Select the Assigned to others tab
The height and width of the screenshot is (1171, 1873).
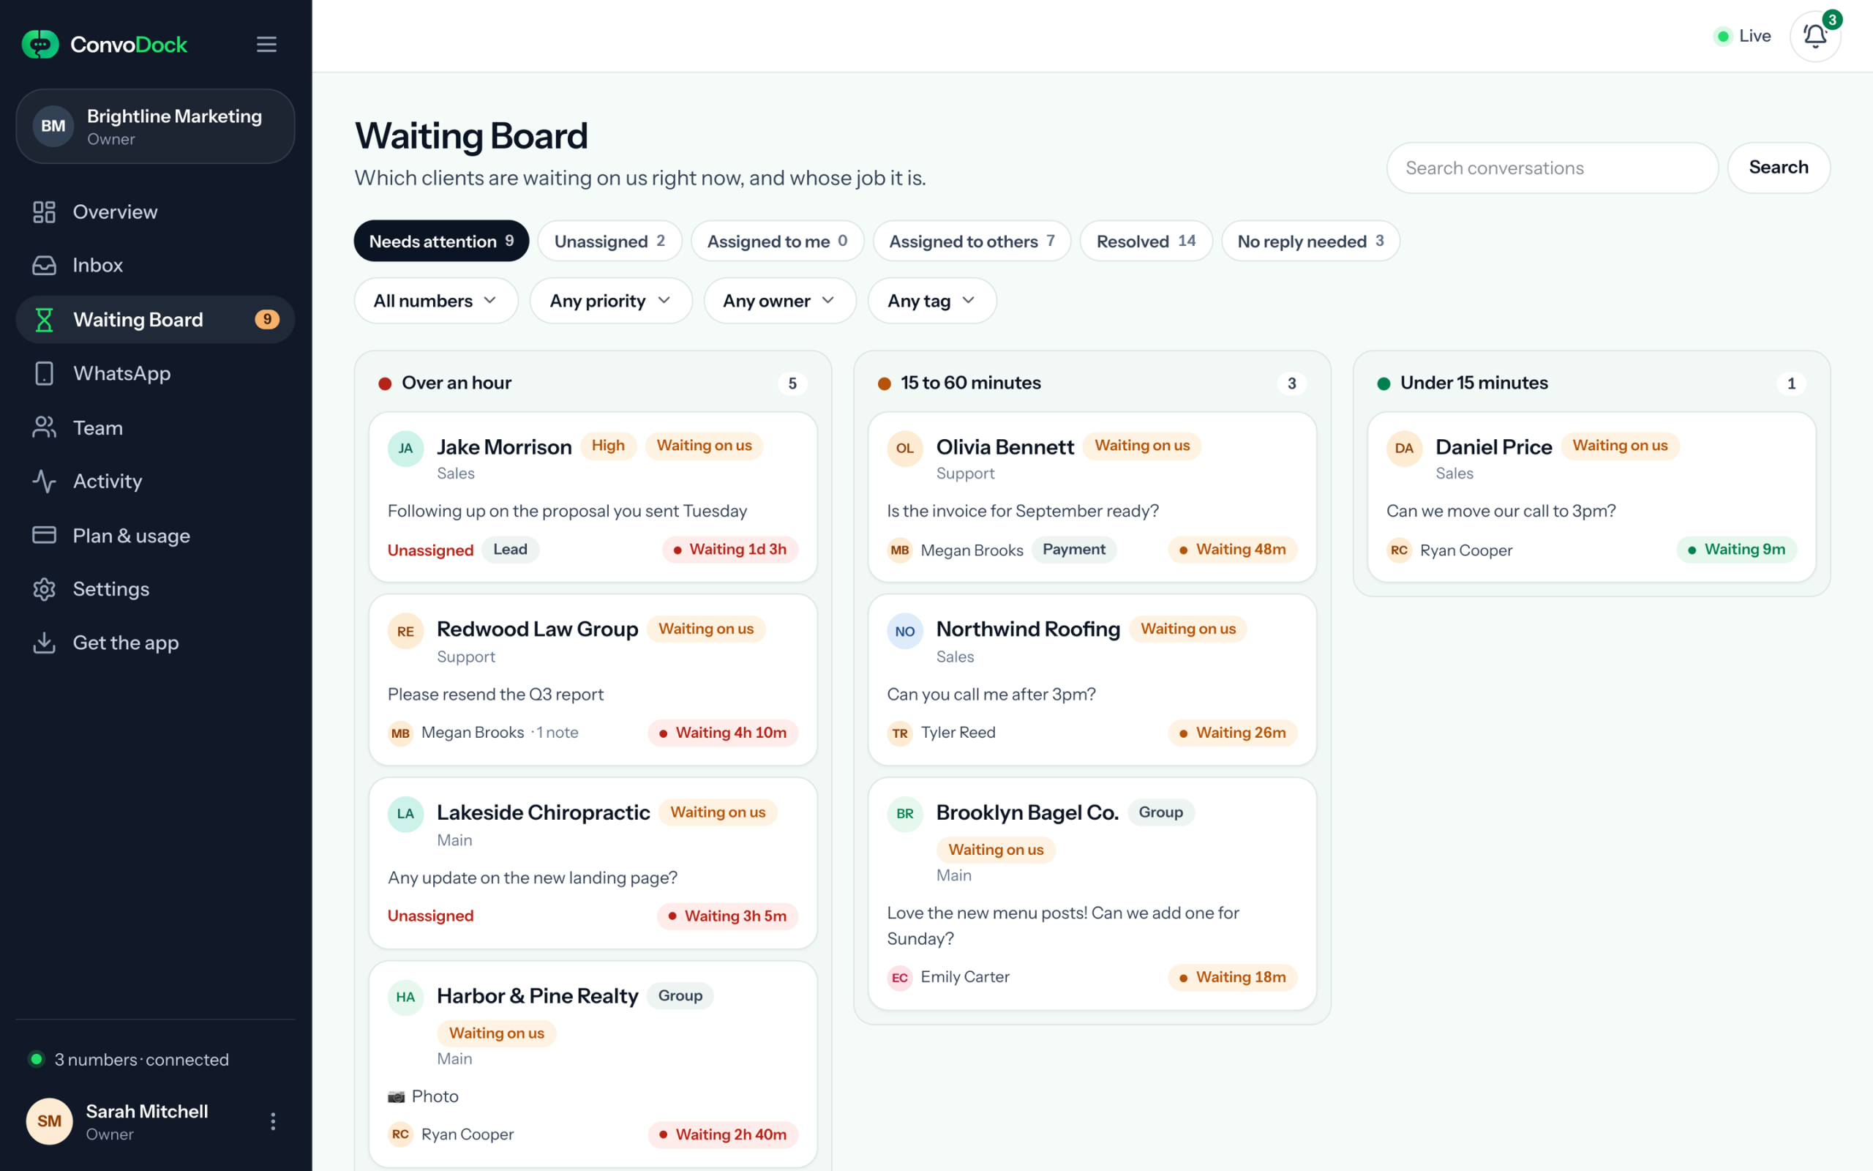tap(972, 241)
